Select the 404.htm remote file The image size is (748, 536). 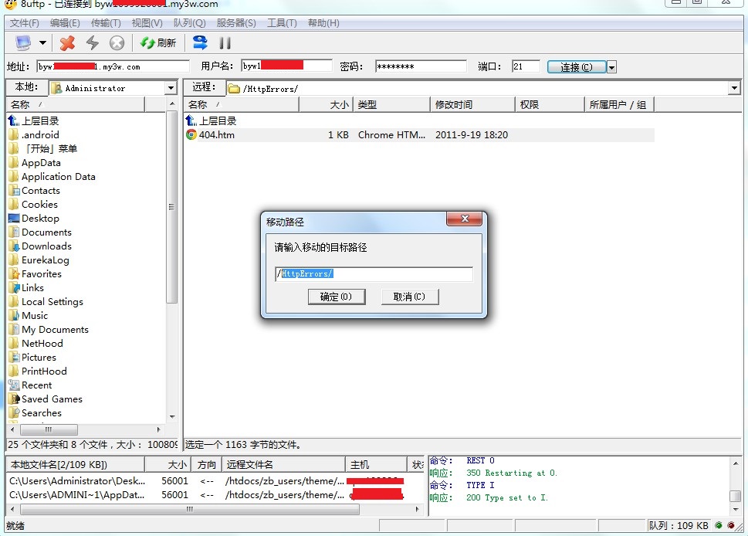coord(216,135)
